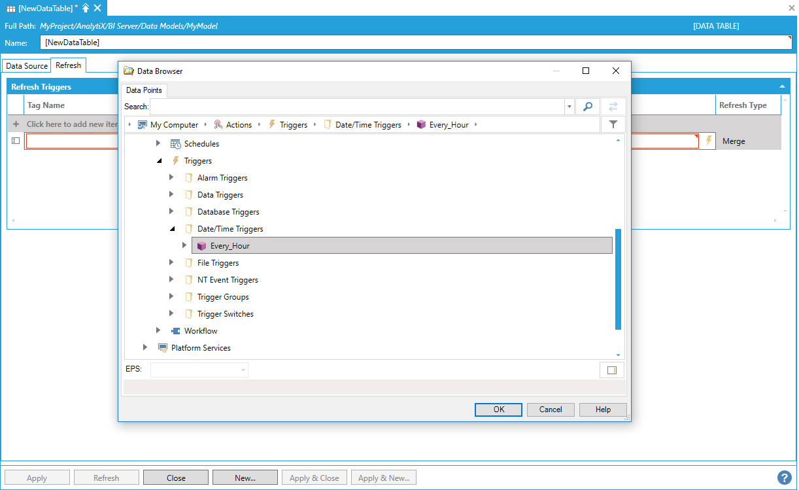Click the lightning trigger icon in tag row
Image resolution: width=799 pixels, height=490 pixels.
point(708,141)
